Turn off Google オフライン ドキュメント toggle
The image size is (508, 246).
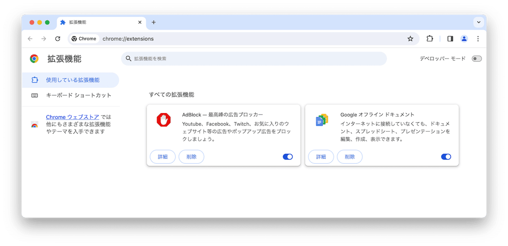pos(446,157)
